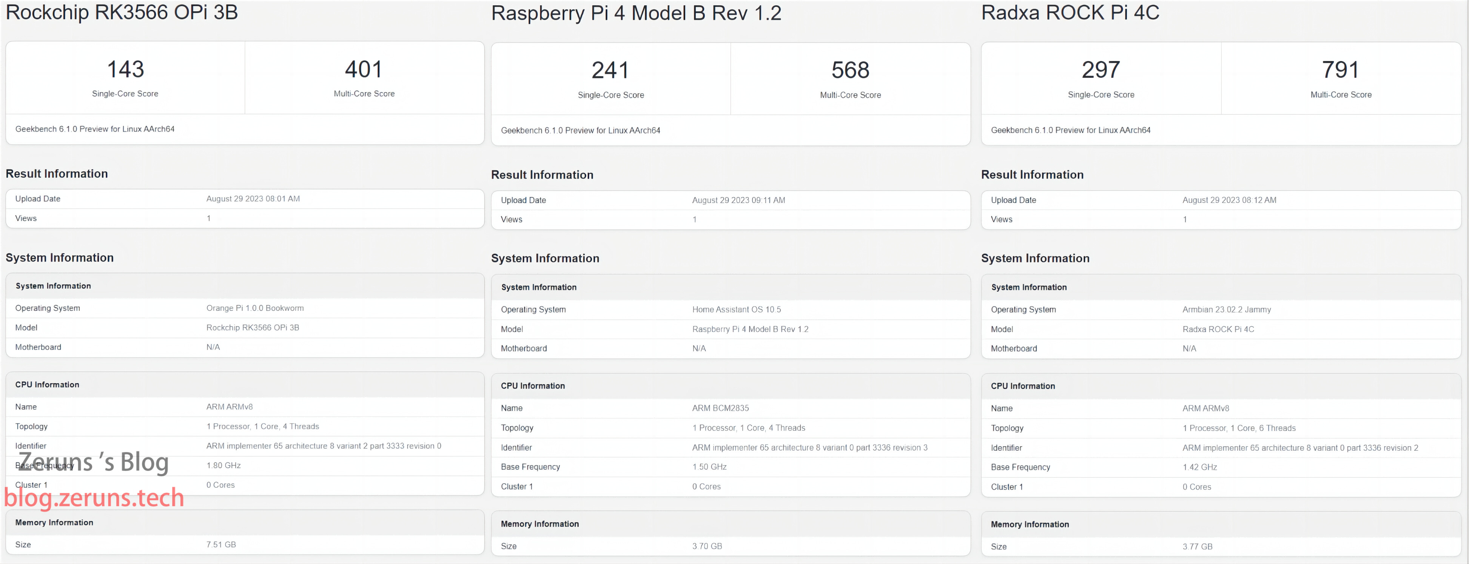1469x564 pixels.
Task: Click Home Assistant OS 10.5 value
Action: (x=736, y=310)
